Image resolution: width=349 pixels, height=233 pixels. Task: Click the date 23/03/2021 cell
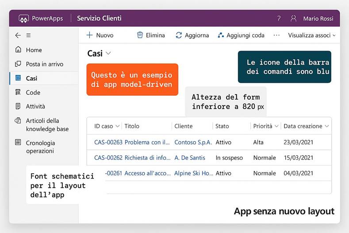(x=299, y=142)
